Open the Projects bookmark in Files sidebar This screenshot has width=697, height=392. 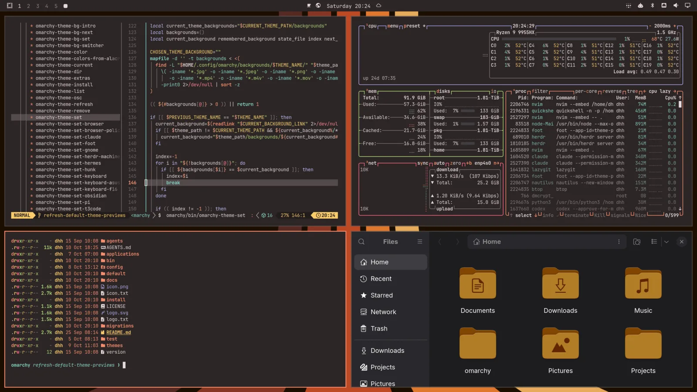(391, 367)
